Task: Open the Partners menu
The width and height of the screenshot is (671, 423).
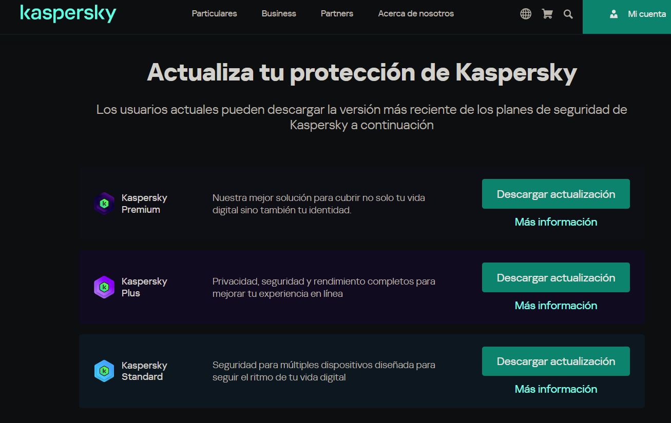Action: coord(337,14)
